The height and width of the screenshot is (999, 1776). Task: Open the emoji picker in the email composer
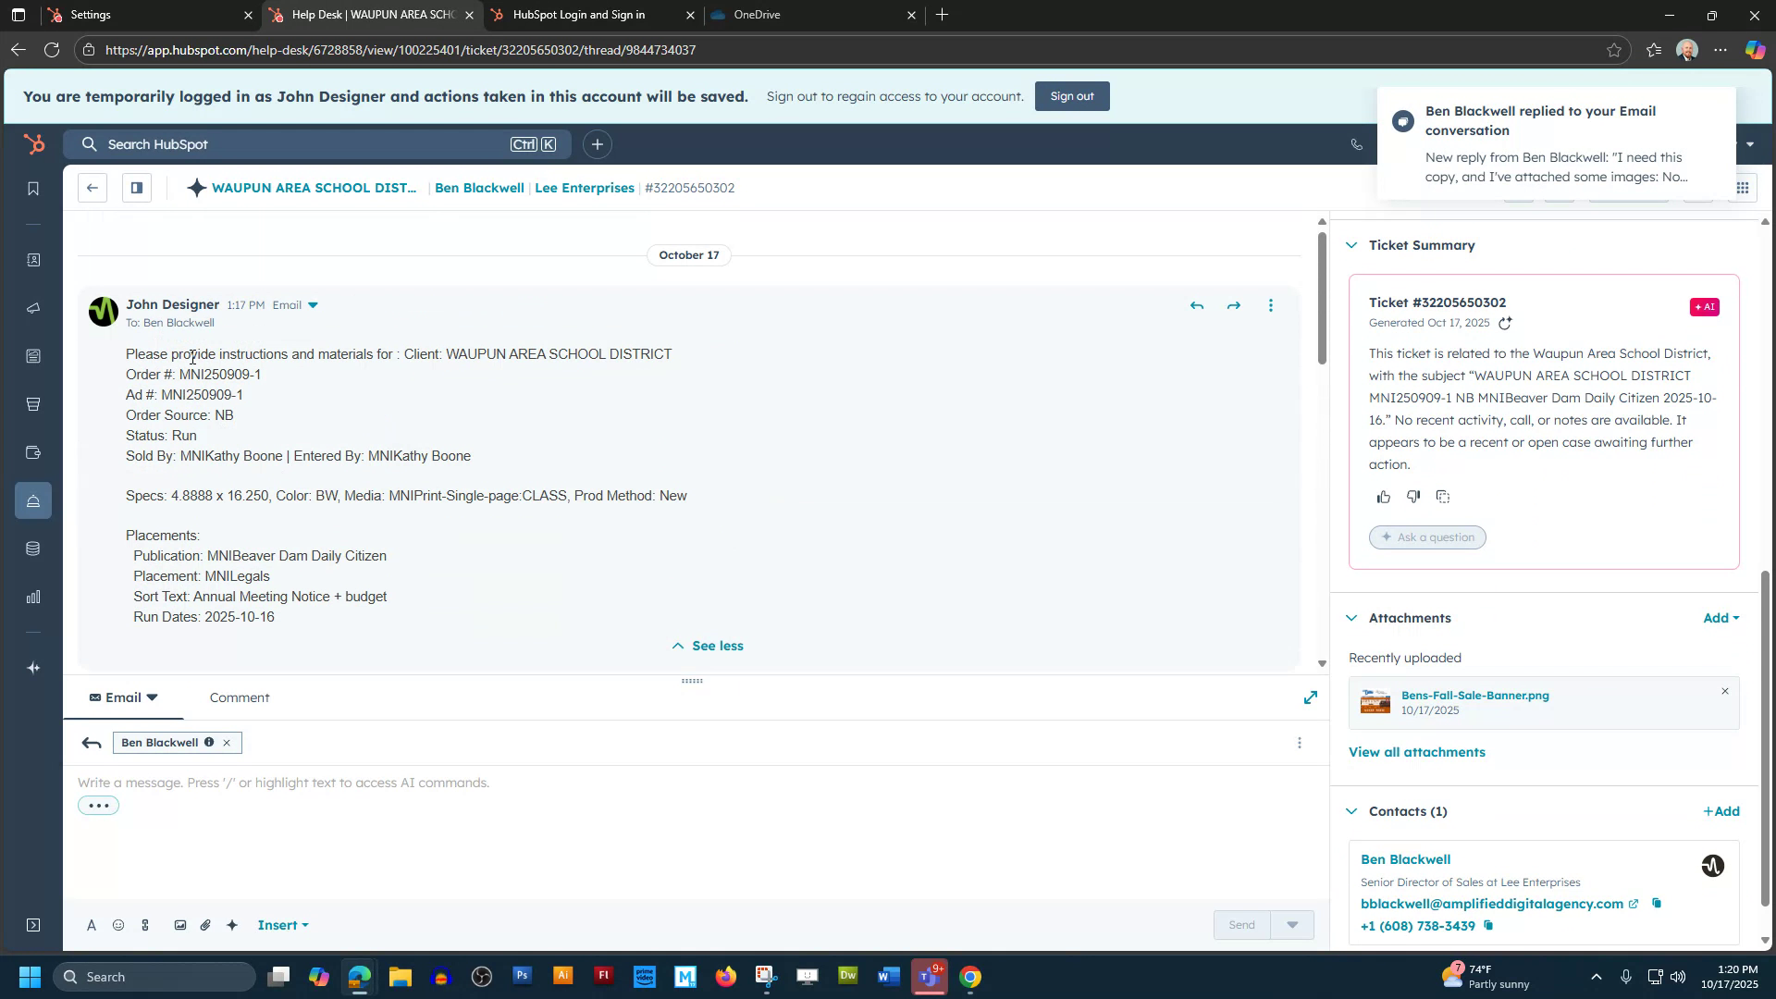pos(117,924)
